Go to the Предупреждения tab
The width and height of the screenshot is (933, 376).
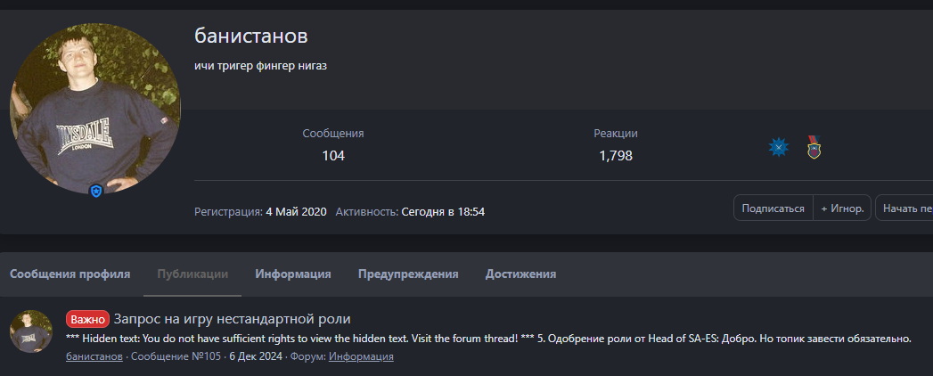(408, 274)
